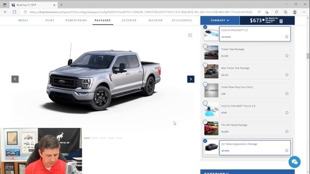Screen dimensions: 310x174
Task: Open the Exterior step
Action: pos(129,20)
